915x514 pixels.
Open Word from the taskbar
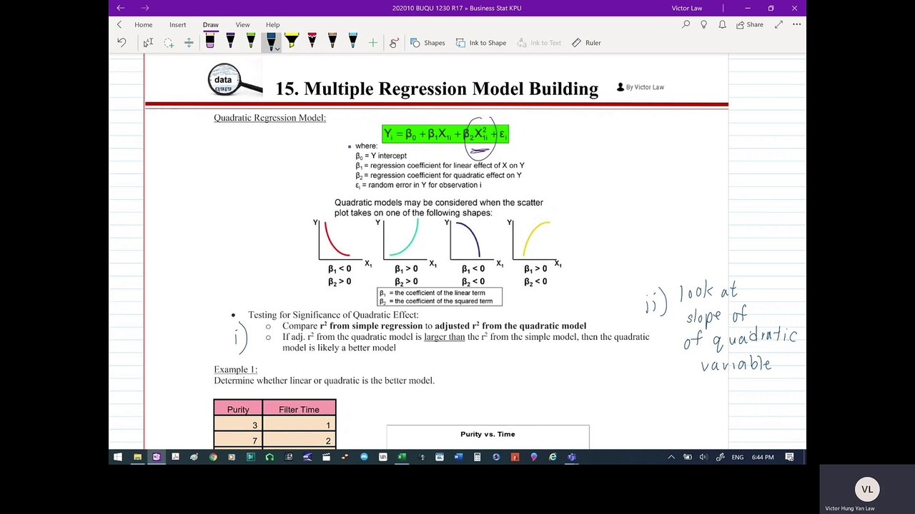(458, 457)
